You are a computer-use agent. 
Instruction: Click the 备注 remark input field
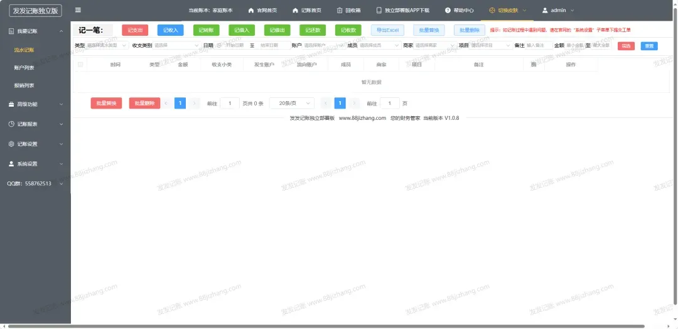(539, 45)
